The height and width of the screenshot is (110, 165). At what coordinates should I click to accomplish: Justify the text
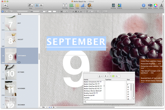coord(81,12)
